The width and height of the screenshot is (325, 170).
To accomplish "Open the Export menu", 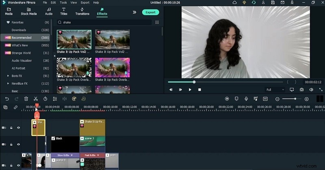I will tap(85, 2).
